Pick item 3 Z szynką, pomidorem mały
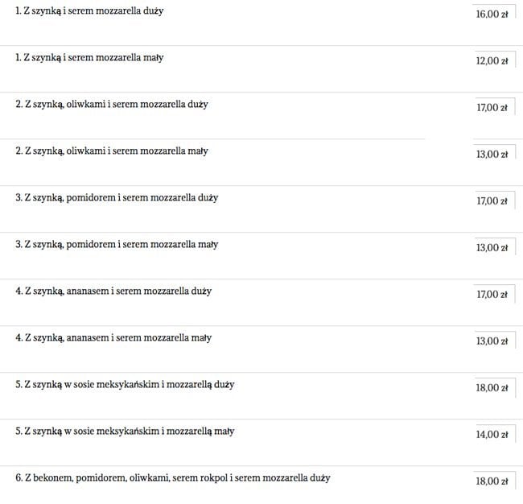 pos(117,245)
